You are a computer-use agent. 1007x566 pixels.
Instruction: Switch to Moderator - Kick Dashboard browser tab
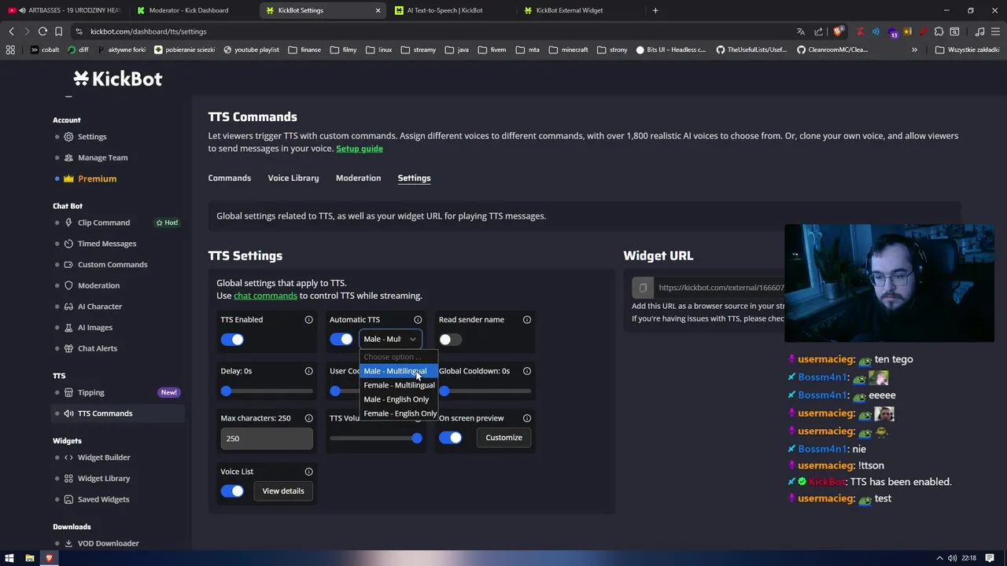pos(189,10)
